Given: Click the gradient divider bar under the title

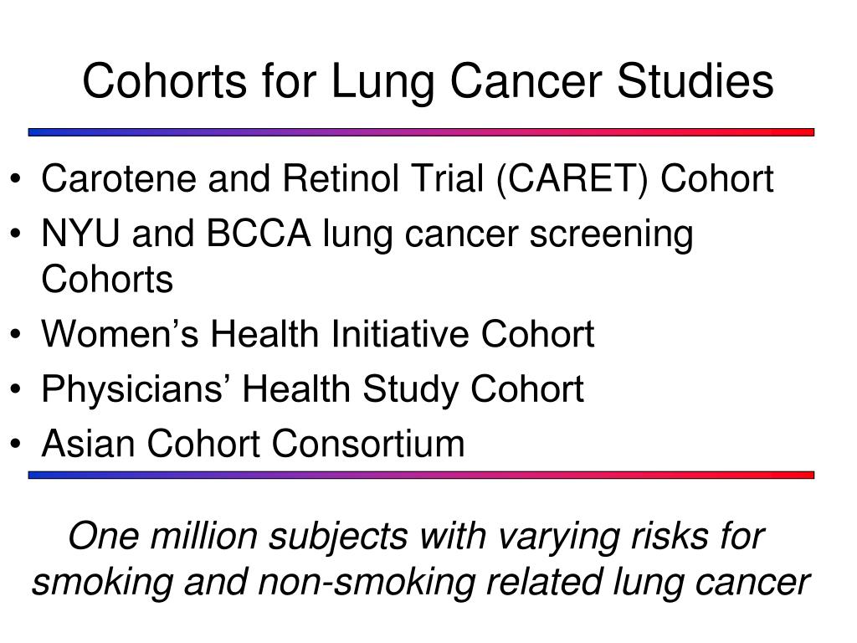Looking at the screenshot, I should pyautogui.click(x=422, y=132).
